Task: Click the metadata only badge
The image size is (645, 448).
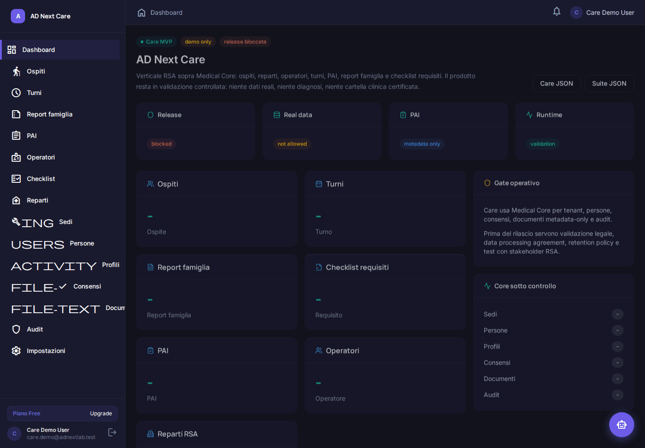Action: point(422,144)
